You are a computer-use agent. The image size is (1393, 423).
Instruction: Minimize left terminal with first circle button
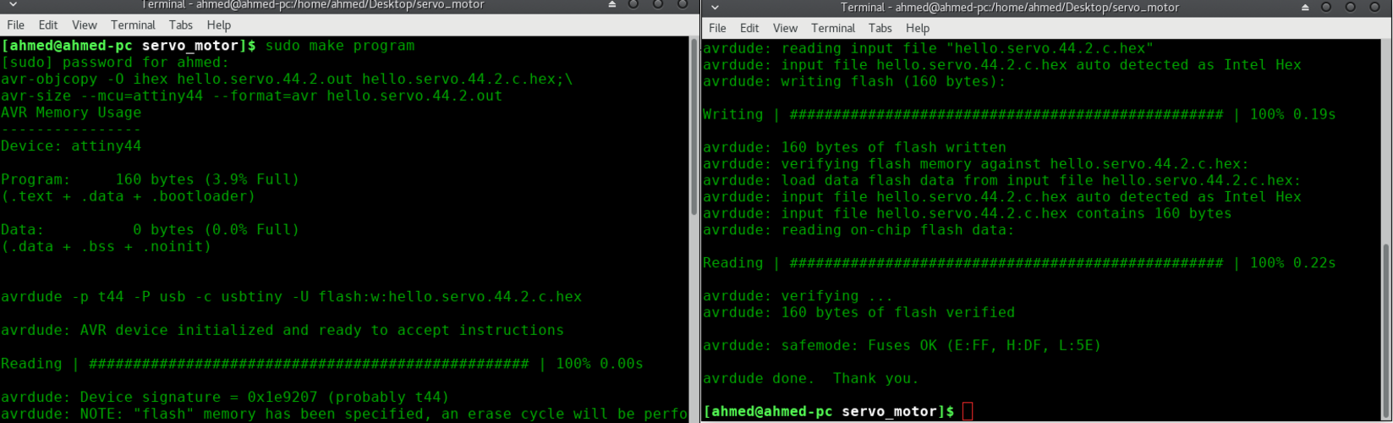[x=633, y=4]
